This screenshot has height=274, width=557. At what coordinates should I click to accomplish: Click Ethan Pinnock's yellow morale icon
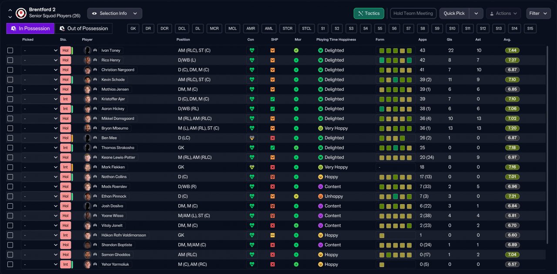click(x=296, y=196)
